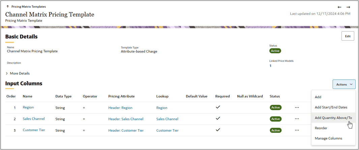359x150 pixels.
Task: Open the Header: Sales Channel pricing attribute
Action: coord(126,119)
